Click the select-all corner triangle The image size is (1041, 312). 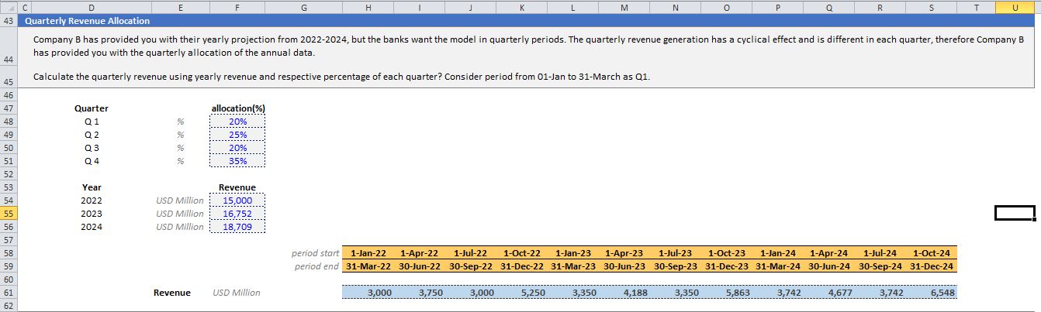[x=8, y=7]
